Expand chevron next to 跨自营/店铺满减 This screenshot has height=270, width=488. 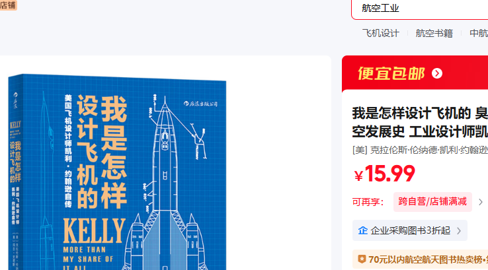pos(481,202)
